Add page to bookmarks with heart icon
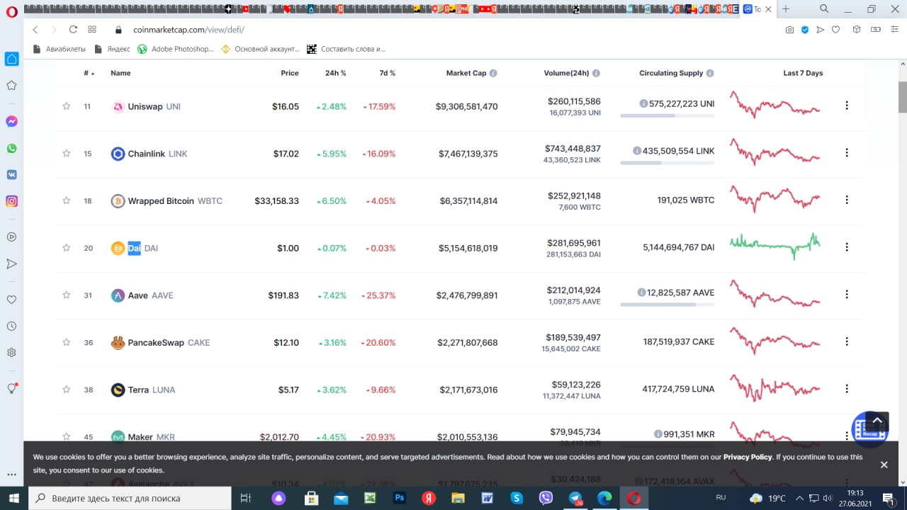Screen dimensions: 907x510 (x=835, y=30)
